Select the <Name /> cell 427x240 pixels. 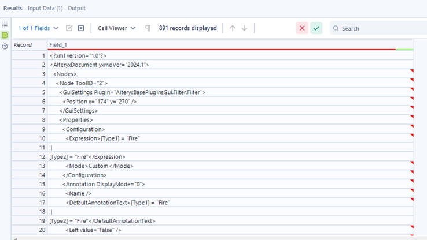230,194
